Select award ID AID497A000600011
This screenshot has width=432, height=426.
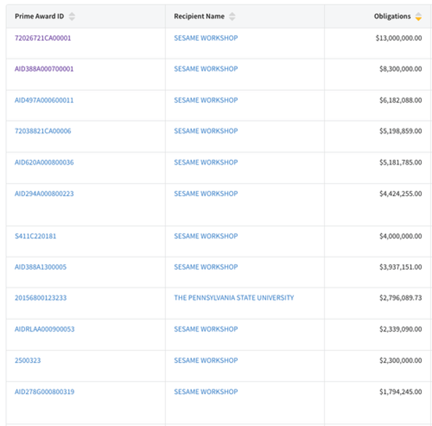click(x=44, y=100)
